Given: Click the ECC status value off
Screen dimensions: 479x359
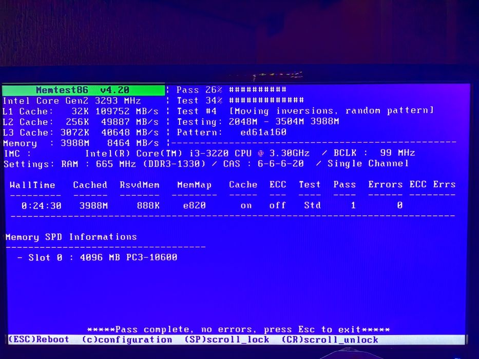Looking at the screenshot, I should coord(277,205).
